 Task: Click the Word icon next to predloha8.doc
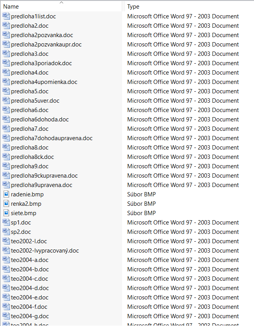pyautogui.click(x=6, y=148)
